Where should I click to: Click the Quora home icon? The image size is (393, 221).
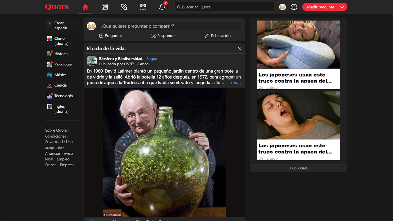click(x=85, y=7)
